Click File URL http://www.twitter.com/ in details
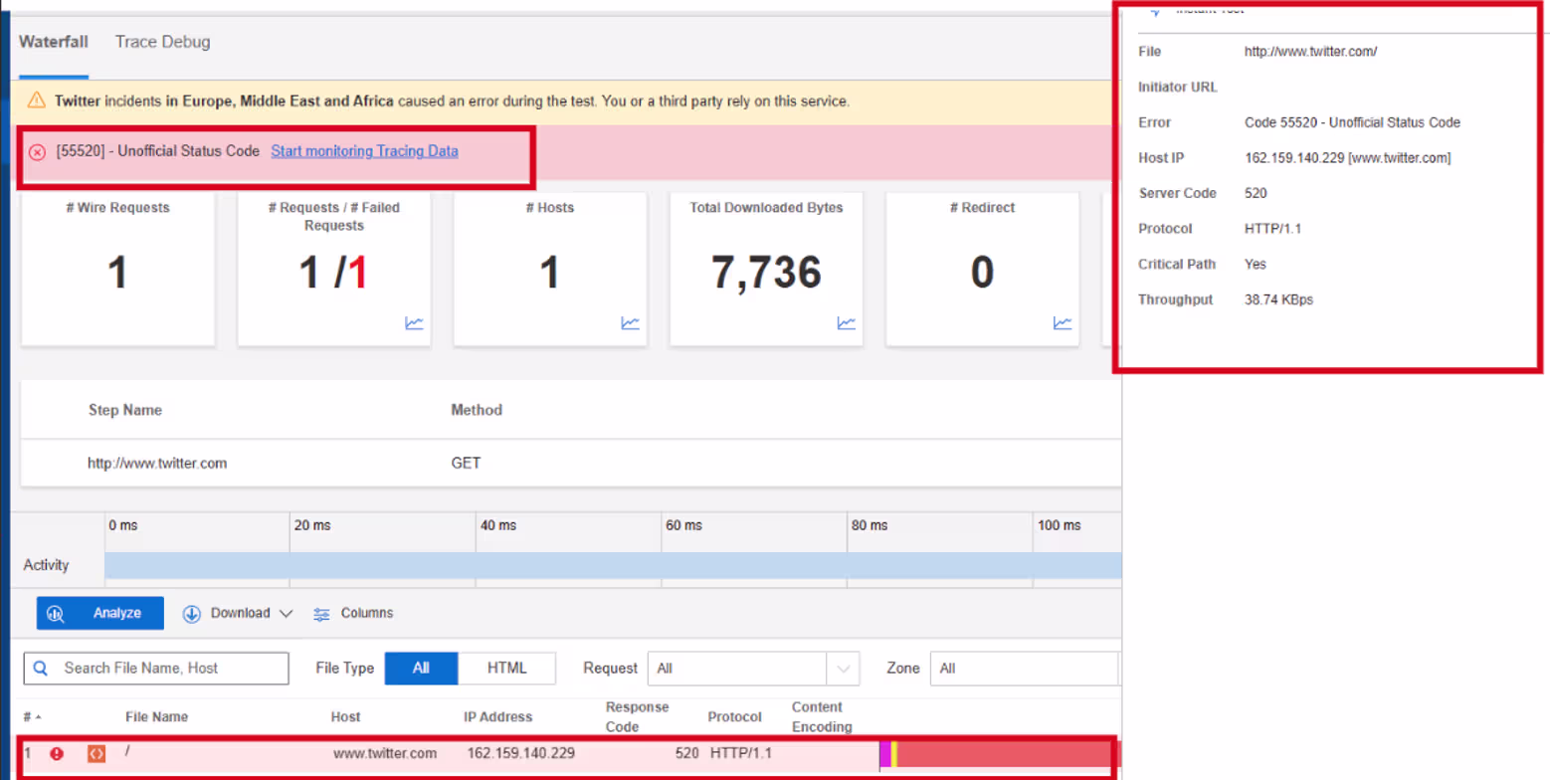The width and height of the screenshot is (1550, 780). click(1310, 52)
